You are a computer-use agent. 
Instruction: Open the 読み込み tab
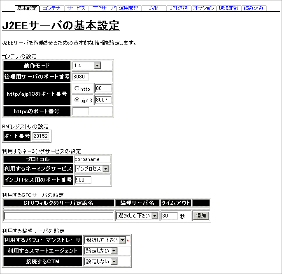point(254,8)
